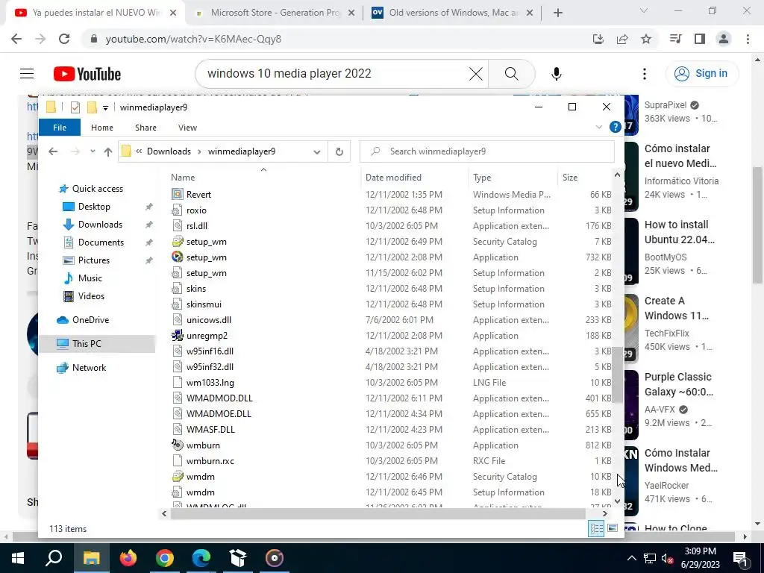The height and width of the screenshot is (573, 764).
Task: Open the Home ribbon tab
Action: pos(101,128)
